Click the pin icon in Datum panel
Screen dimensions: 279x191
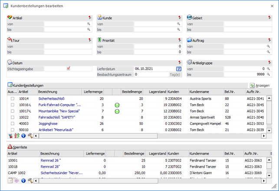pos(179,62)
